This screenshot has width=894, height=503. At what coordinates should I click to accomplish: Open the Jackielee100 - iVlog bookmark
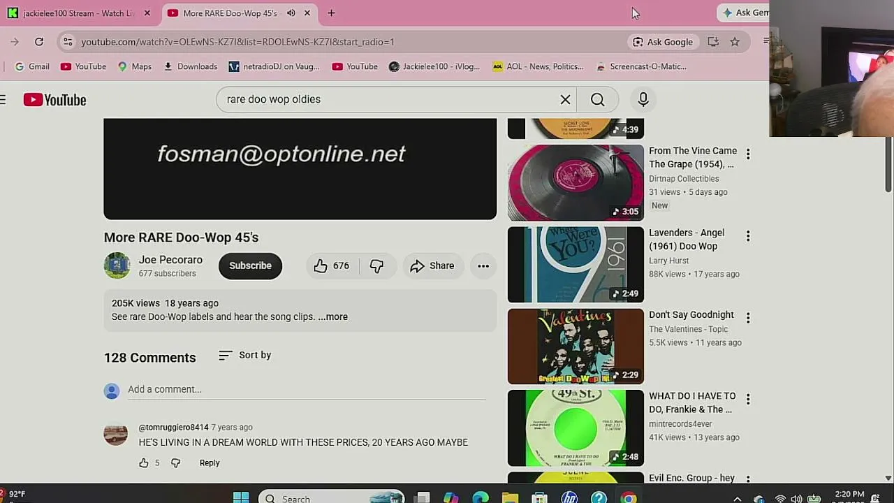pos(434,66)
